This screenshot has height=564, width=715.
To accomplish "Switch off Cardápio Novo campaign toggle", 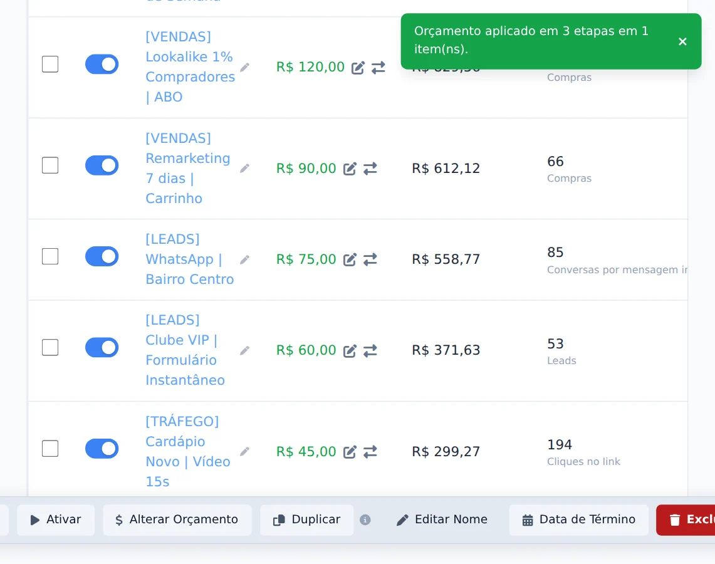I will 102,449.
